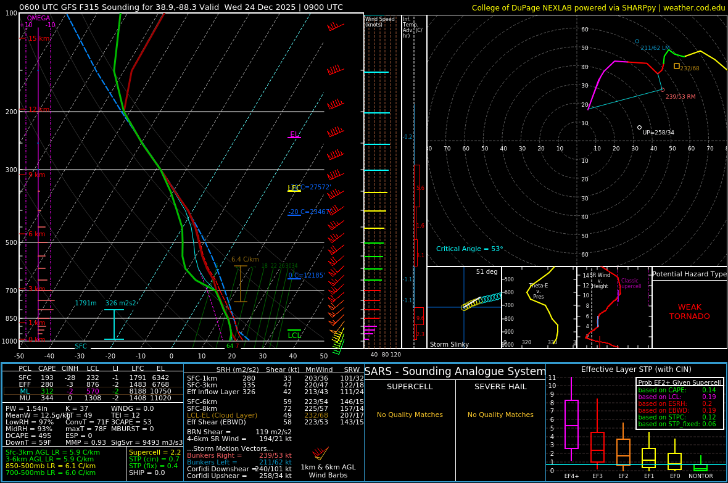Screen dimensions: 728x483
Task: Click the white UP=258/34 circle marker
Action: (x=639, y=127)
